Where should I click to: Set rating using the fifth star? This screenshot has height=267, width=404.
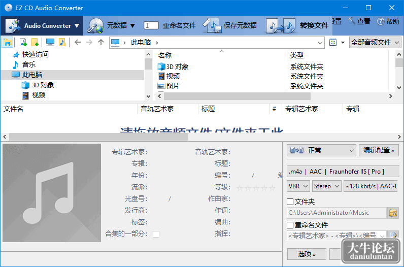tap(272, 188)
